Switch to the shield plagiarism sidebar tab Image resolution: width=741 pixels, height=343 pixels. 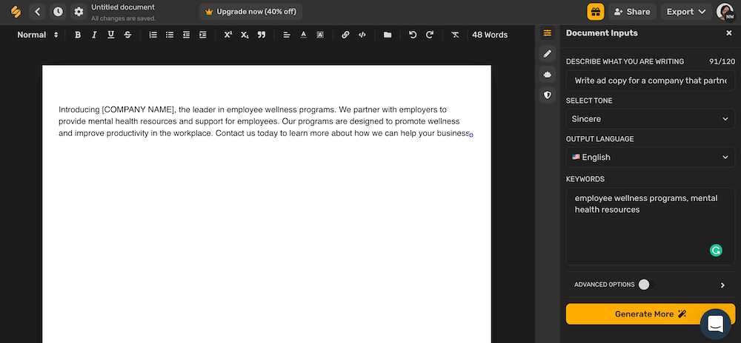coord(548,95)
